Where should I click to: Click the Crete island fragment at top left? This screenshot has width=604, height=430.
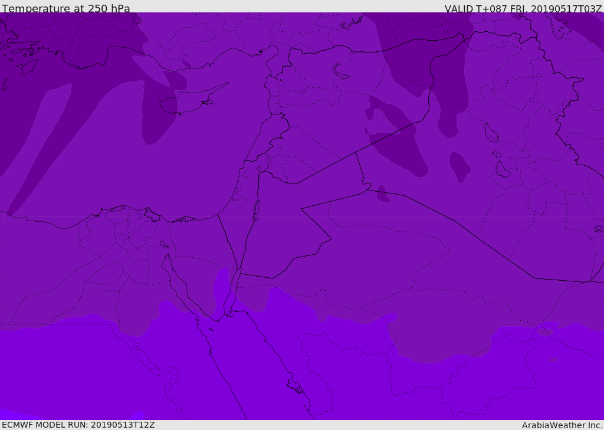29,67
